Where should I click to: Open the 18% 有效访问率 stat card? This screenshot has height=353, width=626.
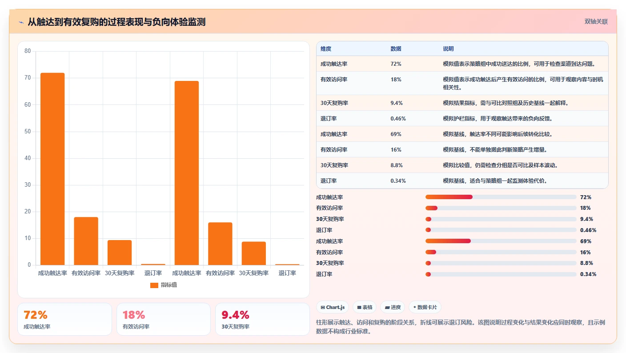tap(164, 319)
